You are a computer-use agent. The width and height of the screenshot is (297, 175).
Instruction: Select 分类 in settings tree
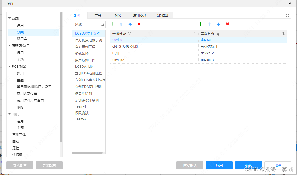click(33, 32)
